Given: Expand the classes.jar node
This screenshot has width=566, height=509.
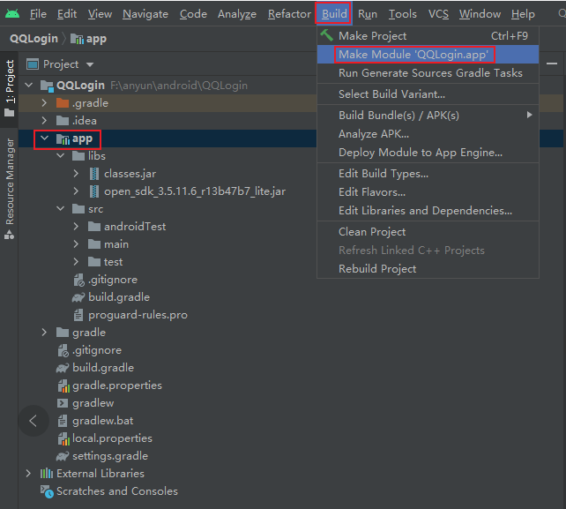Looking at the screenshot, I should pos(76,174).
